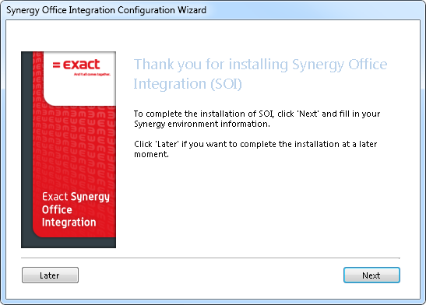Click the Exact Synergy Office Integration banner text
Viewport: 426px width, 305px height.
pos(76,209)
